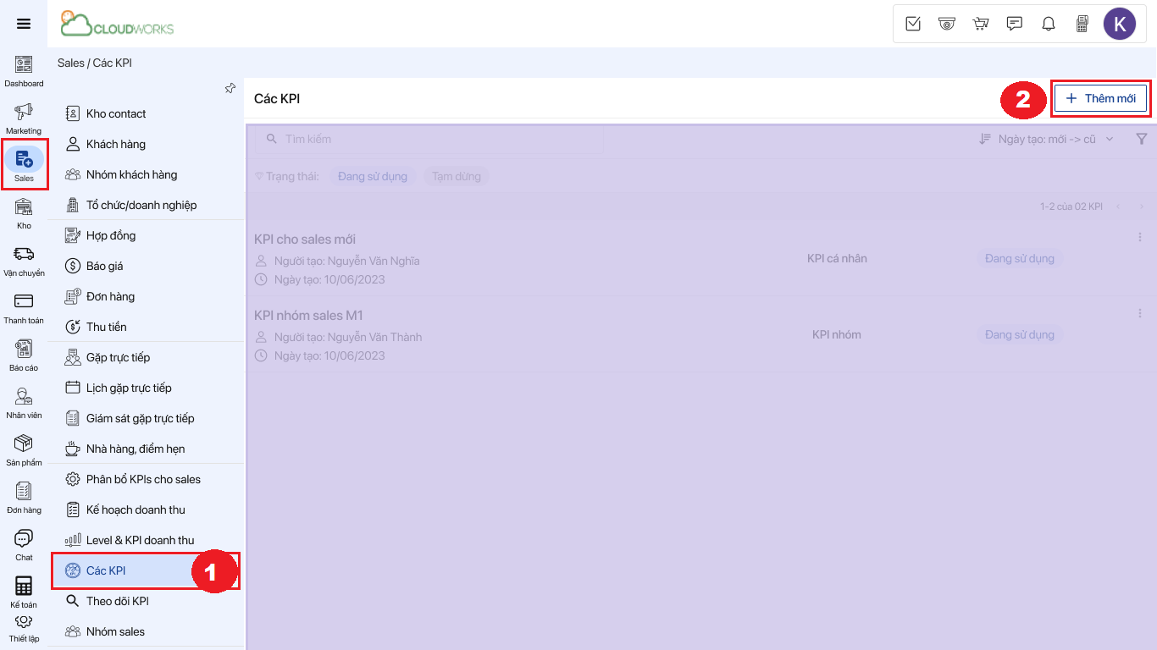This screenshot has height=650, width=1157.
Task: Click the Thêm mới button
Action: point(1100,98)
